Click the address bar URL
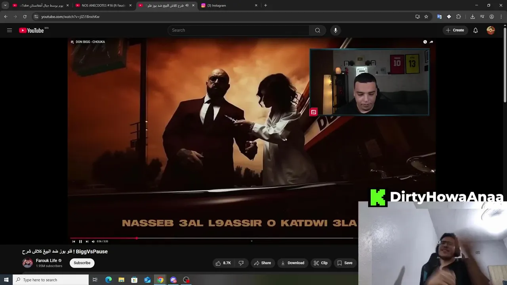This screenshot has height=285, width=507. tap(71, 17)
